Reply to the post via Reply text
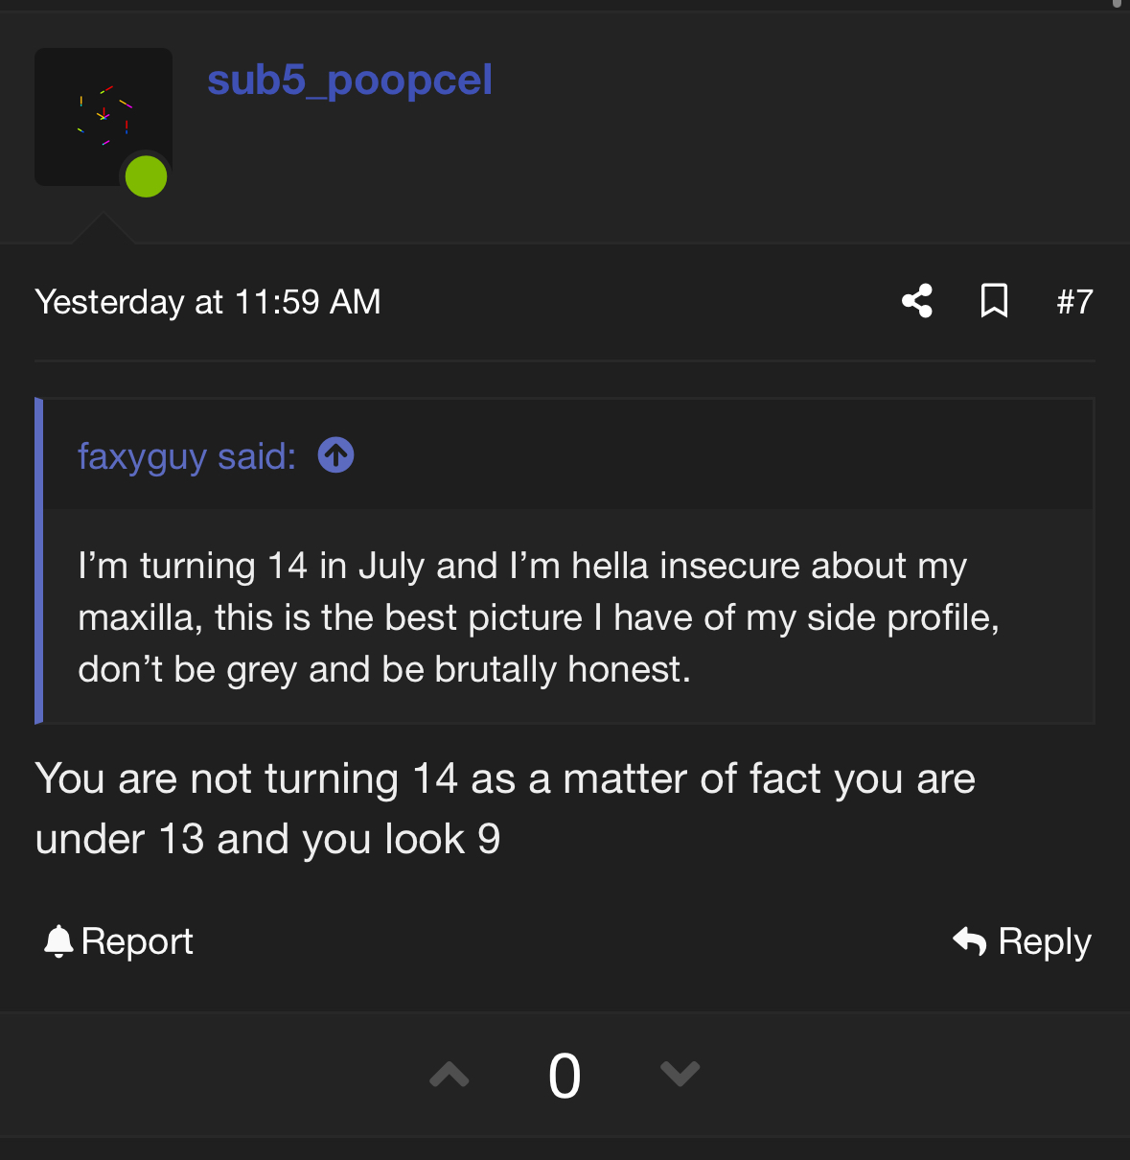Viewport: 1130px width, 1160px height. click(x=1045, y=942)
